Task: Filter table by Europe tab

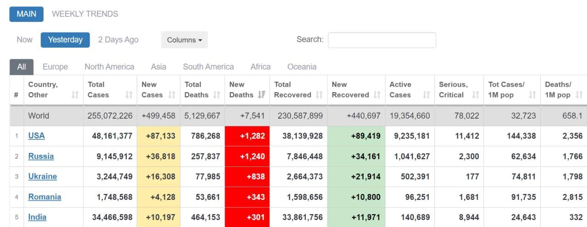Action: 55,67
